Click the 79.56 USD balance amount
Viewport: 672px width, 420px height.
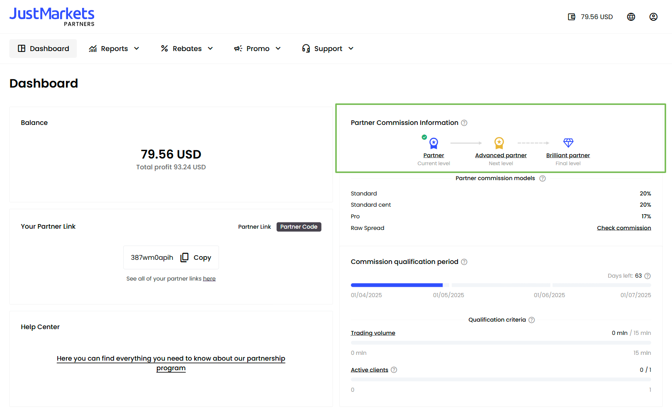pos(171,154)
